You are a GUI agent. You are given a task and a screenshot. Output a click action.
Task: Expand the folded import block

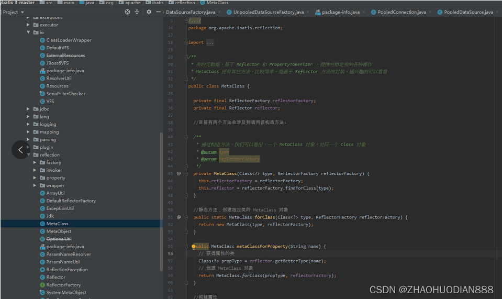[186, 42]
